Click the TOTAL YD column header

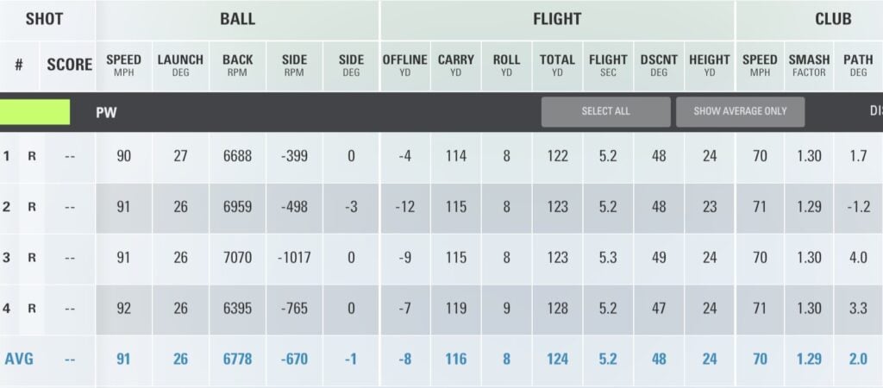tap(557, 66)
